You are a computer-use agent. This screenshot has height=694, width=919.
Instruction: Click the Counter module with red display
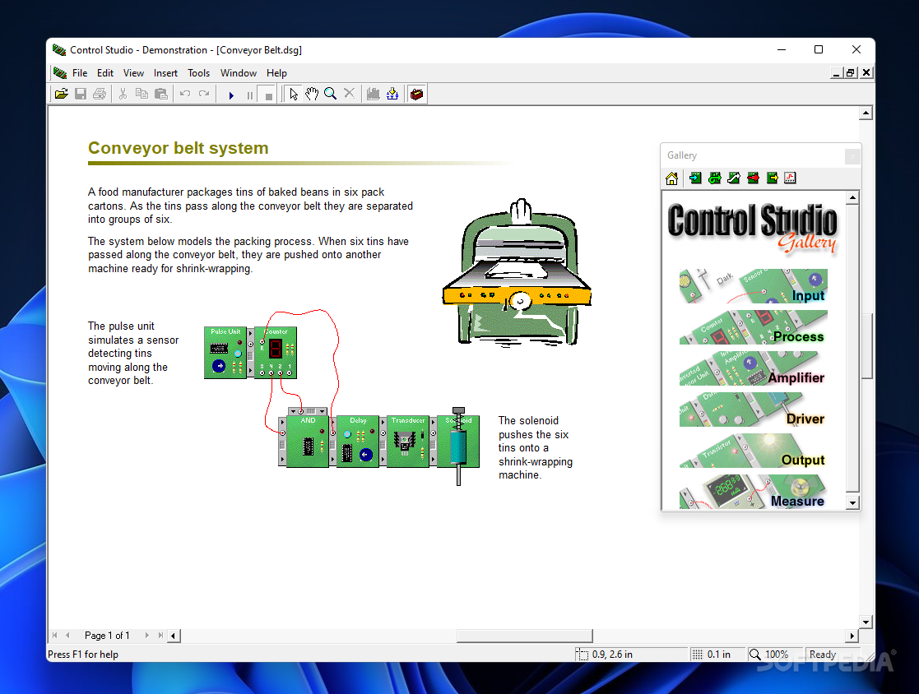click(x=276, y=353)
